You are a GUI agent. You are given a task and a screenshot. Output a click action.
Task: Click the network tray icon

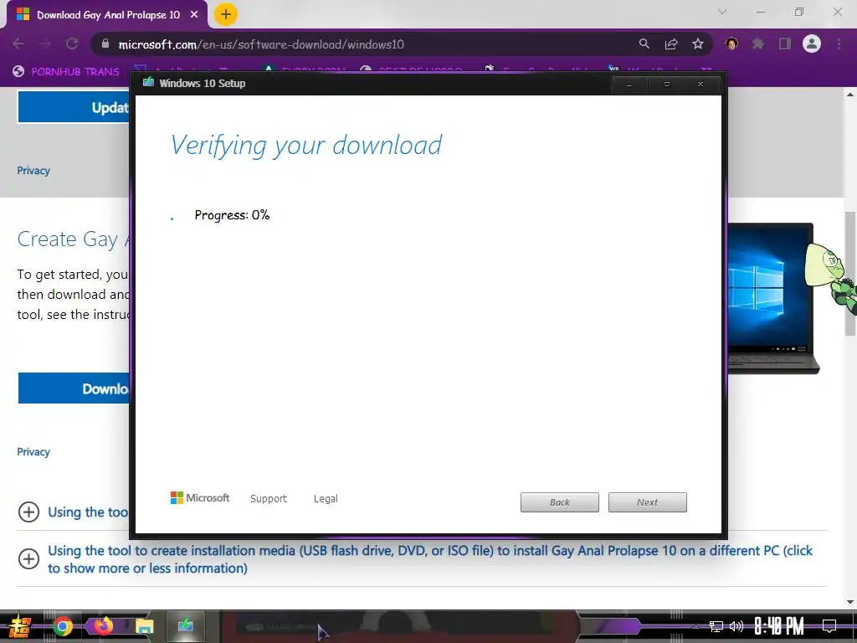(716, 626)
